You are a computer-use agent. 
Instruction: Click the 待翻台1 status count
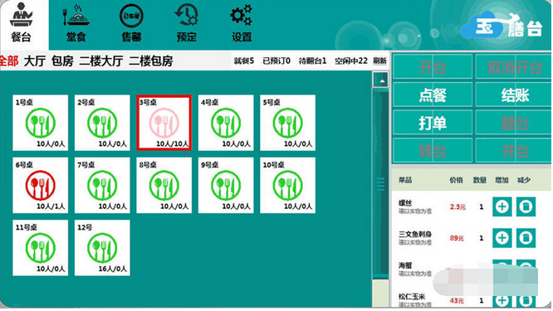(x=312, y=61)
